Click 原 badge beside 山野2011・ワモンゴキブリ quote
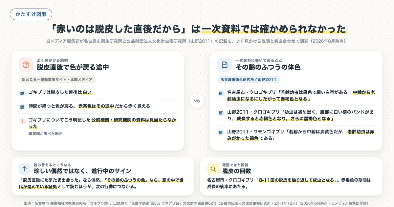 221,132
